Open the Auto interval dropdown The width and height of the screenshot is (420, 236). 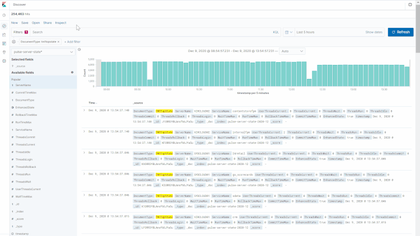[x=292, y=51]
